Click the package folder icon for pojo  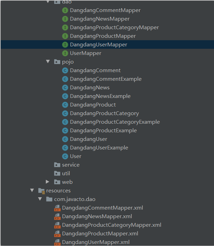pyautogui.click(x=57, y=62)
